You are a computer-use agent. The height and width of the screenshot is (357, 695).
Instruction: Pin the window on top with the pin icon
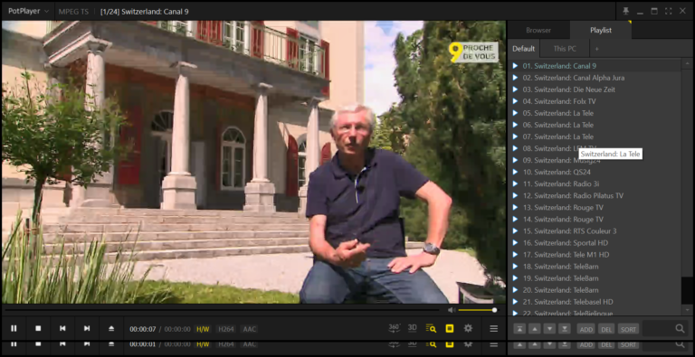coord(626,11)
